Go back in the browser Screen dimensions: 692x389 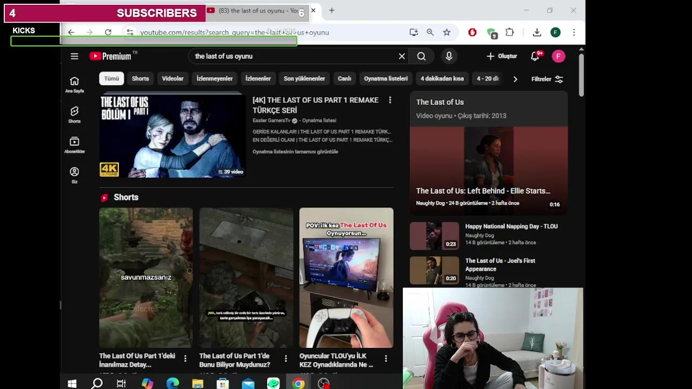pyautogui.click(x=71, y=32)
